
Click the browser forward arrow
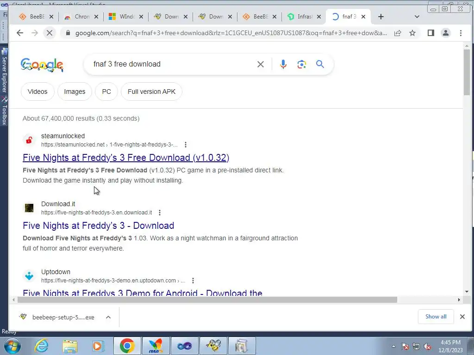(35, 33)
